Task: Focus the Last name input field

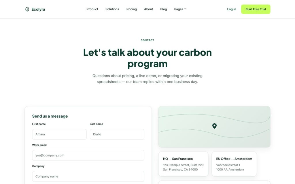Action: click(117, 134)
